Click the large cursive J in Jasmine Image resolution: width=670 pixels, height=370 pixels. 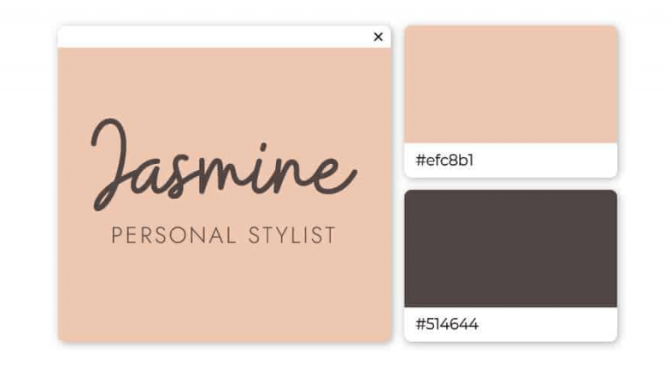tap(109, 164)
